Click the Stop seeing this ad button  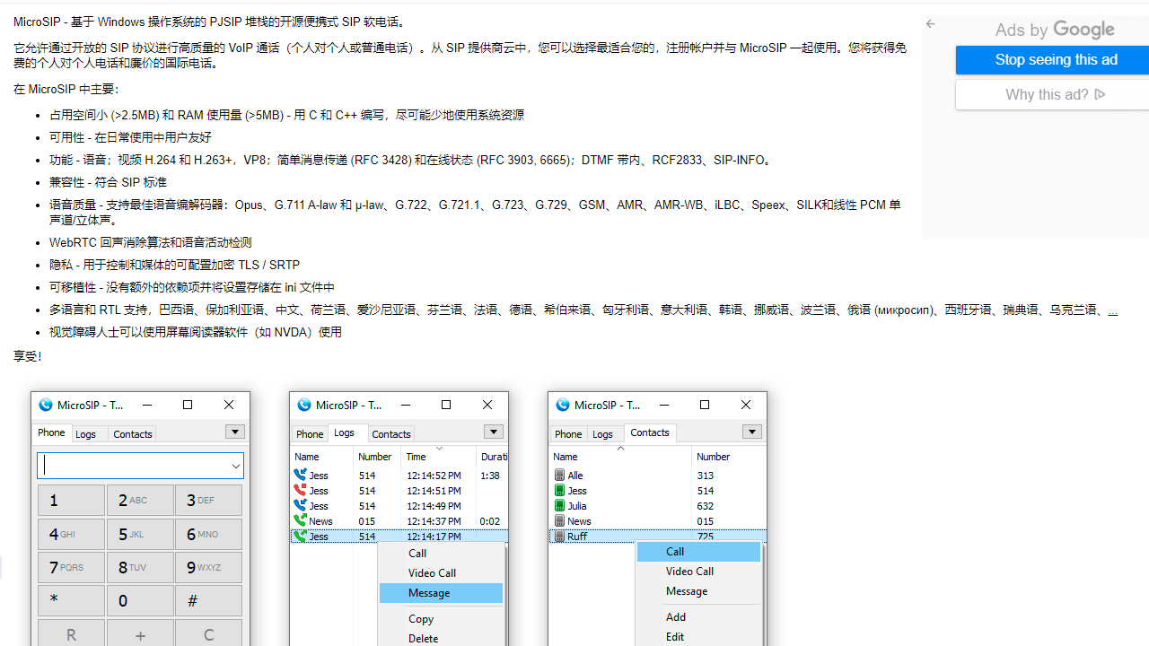tap(1055, 59)
